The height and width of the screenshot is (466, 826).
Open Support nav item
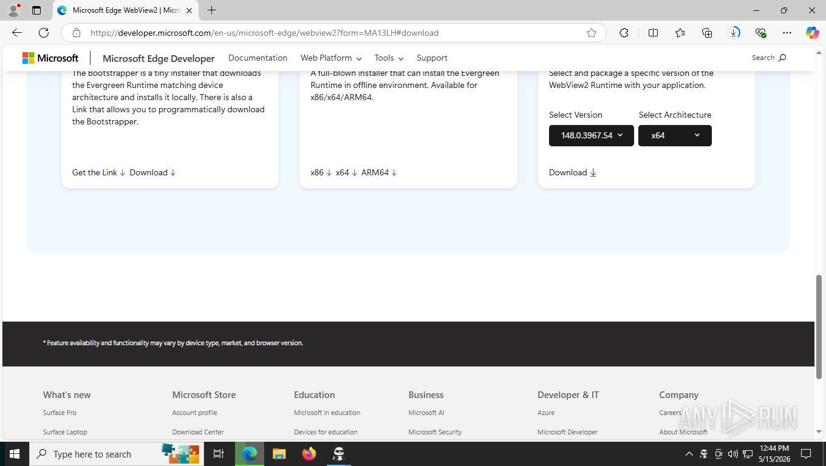[432, 58]
